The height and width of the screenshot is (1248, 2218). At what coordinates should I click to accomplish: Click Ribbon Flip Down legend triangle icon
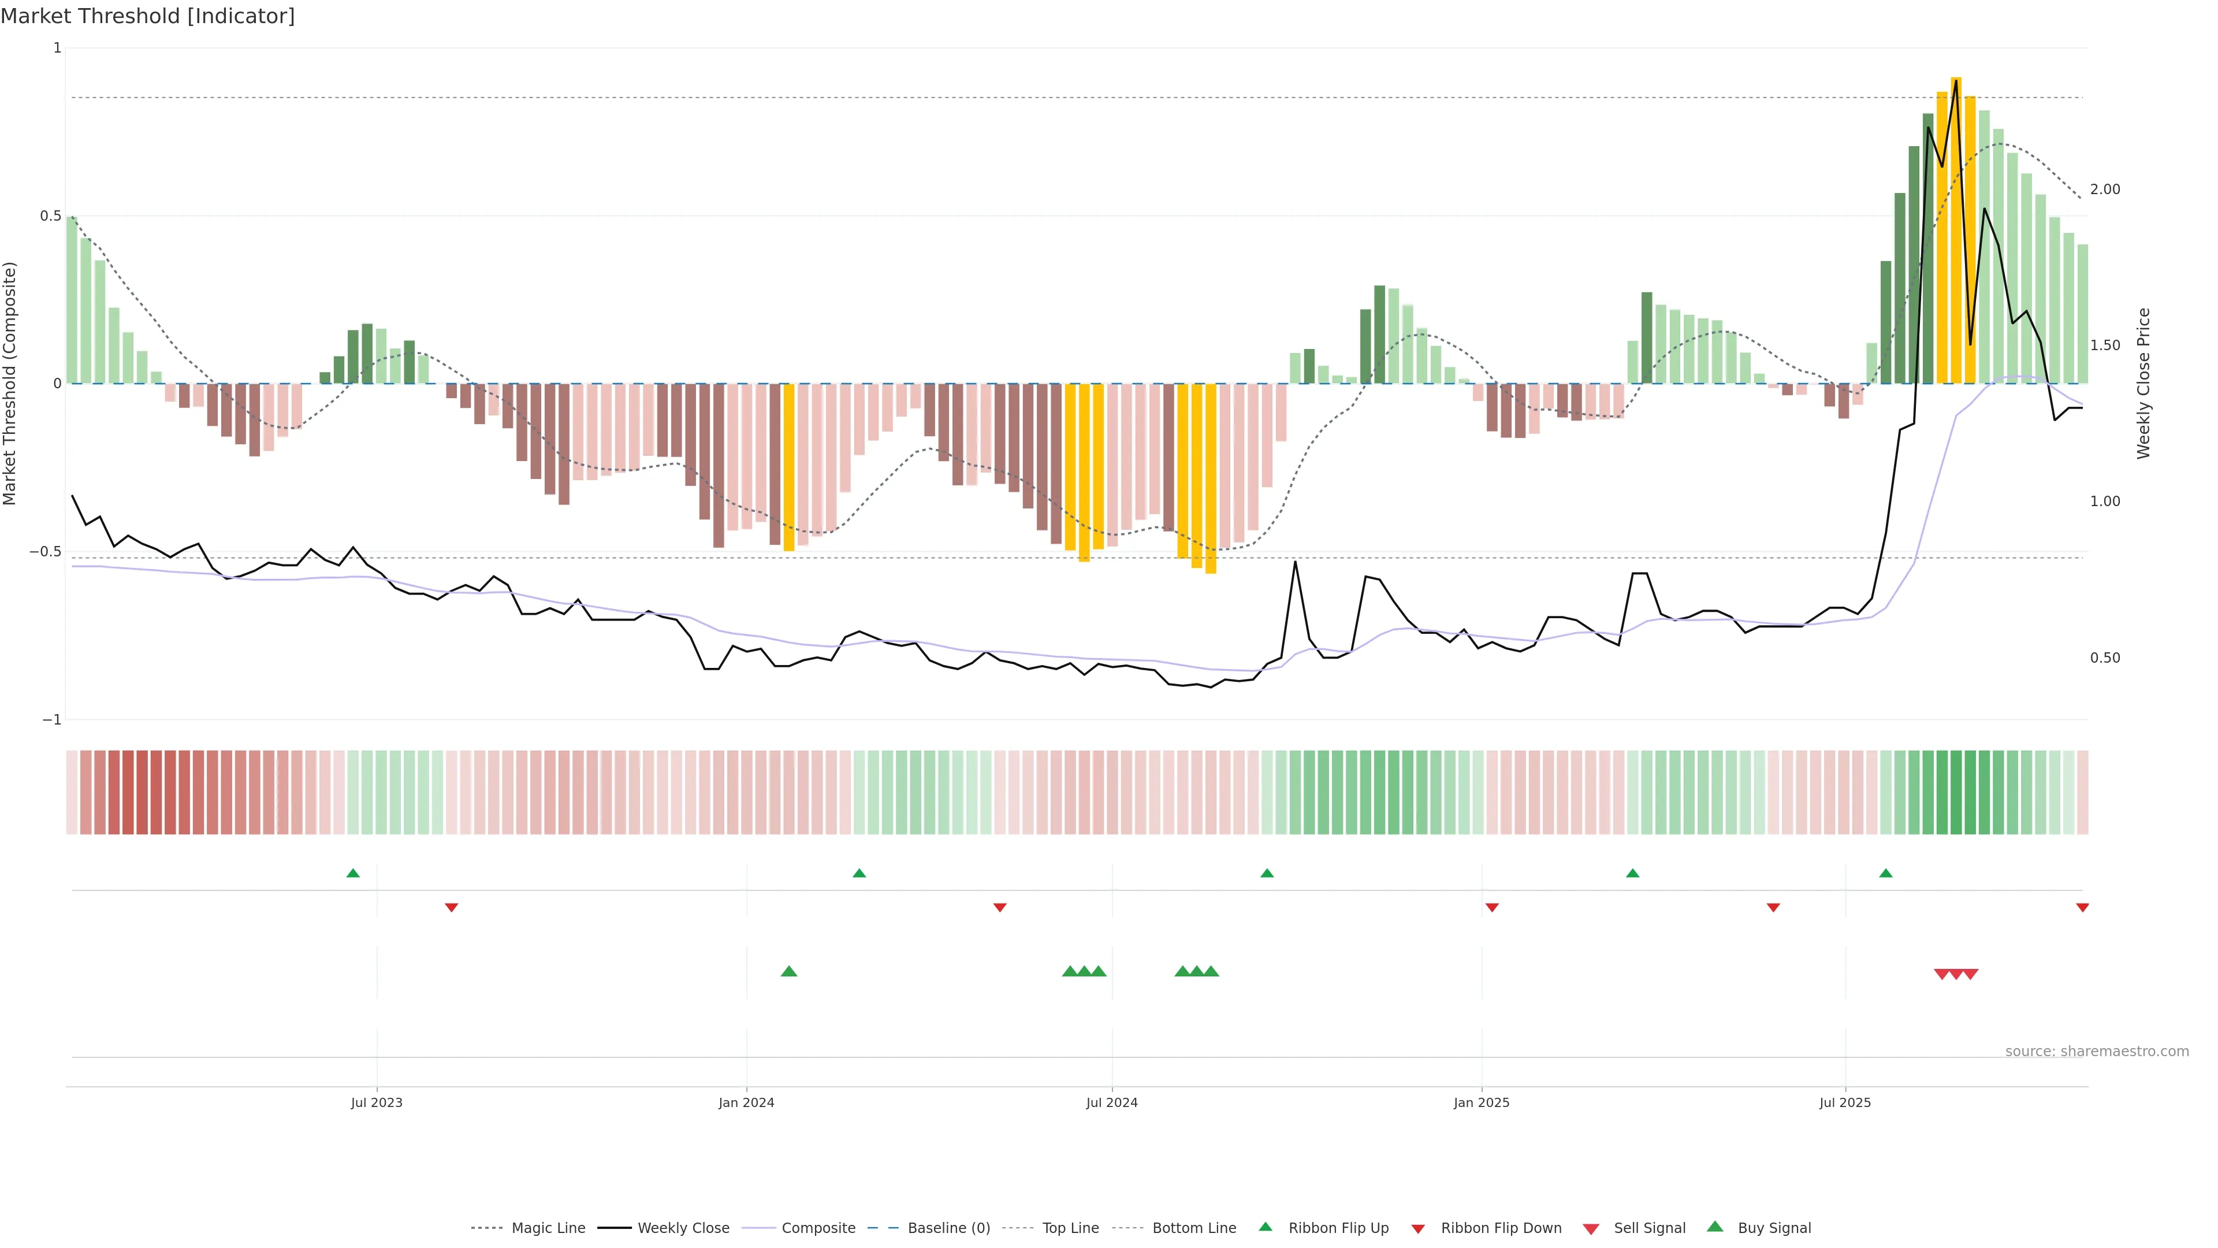1418,1228
